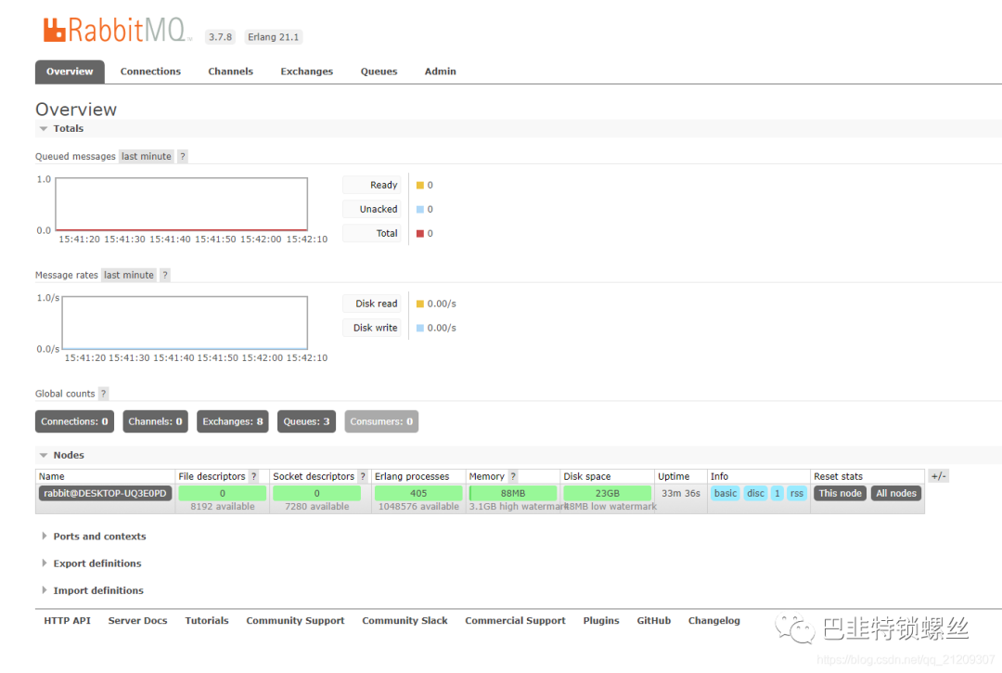This screenshot has height=673, width=1002.
Task: Open the Community Support link
Action: pyautogui.click(x=295, y=621)
